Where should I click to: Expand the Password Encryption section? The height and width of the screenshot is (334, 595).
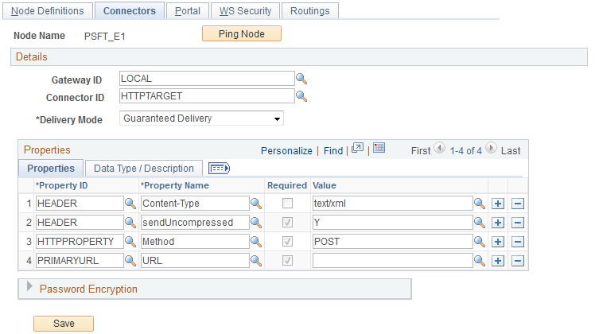(x=29, y=287)
